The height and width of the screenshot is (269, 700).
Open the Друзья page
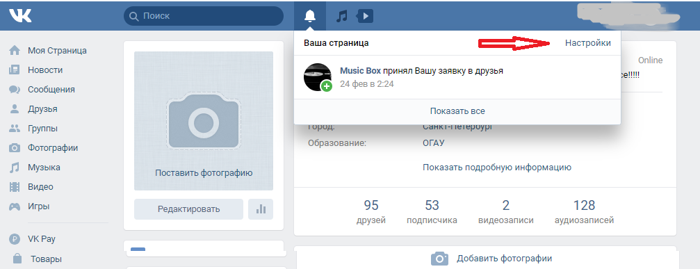pyautogui.click(x=42, y=109)
